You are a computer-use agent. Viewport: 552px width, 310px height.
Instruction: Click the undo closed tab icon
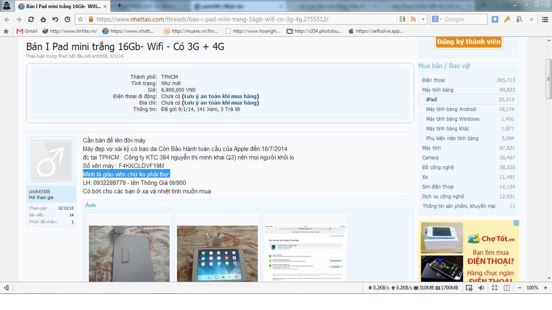55,19
